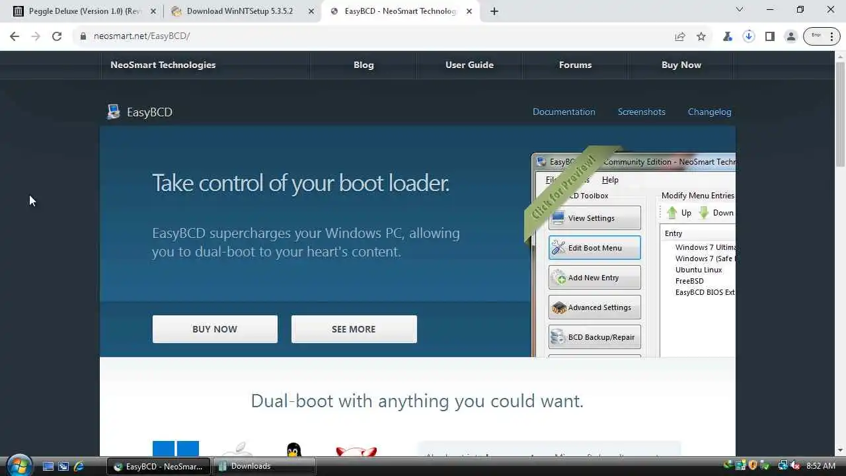Click the Help menu in preview
The width and height of the screenshot is (846, 476).
coord(610,180)
